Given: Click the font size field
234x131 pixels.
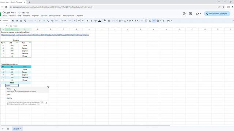Looking at the screenshot, I should tap(79, 21).
